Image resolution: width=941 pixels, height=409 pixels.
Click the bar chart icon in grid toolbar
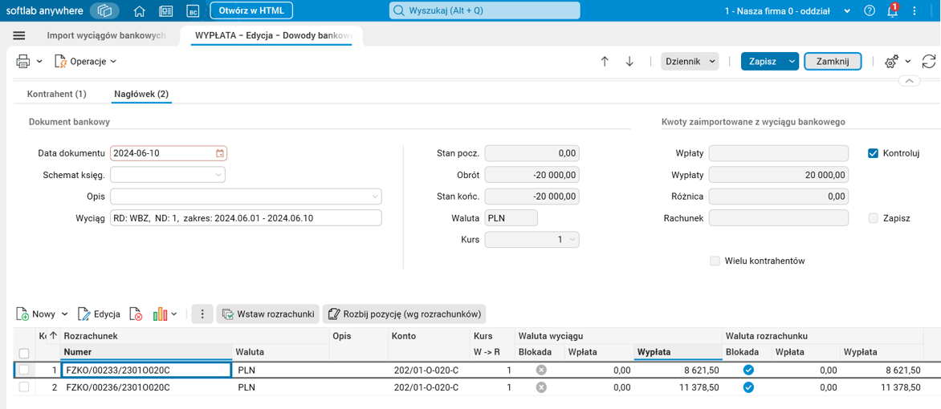(160, 314)
